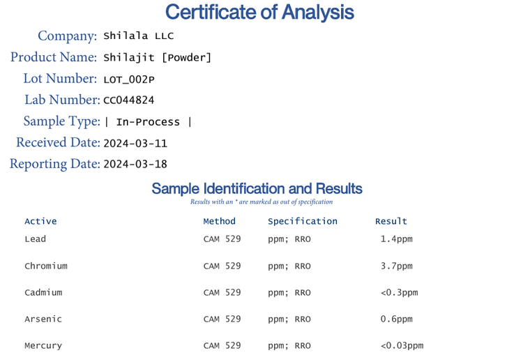The image size is (523, 362).
Task: Click 'CAM 529' method in Cadmium row
Action: point(222,293)
